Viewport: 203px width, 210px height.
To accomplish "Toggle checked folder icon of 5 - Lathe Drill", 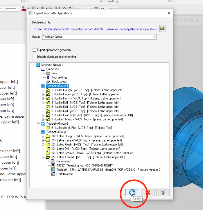I will pos(48,107).
